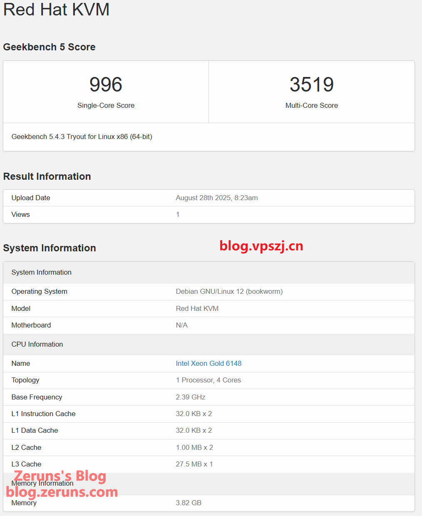The height and width of the screenshot is (516, 422).
Task: Click the Red Hat KVM page title
Action: pyautogui.click(x=56, y=9)
